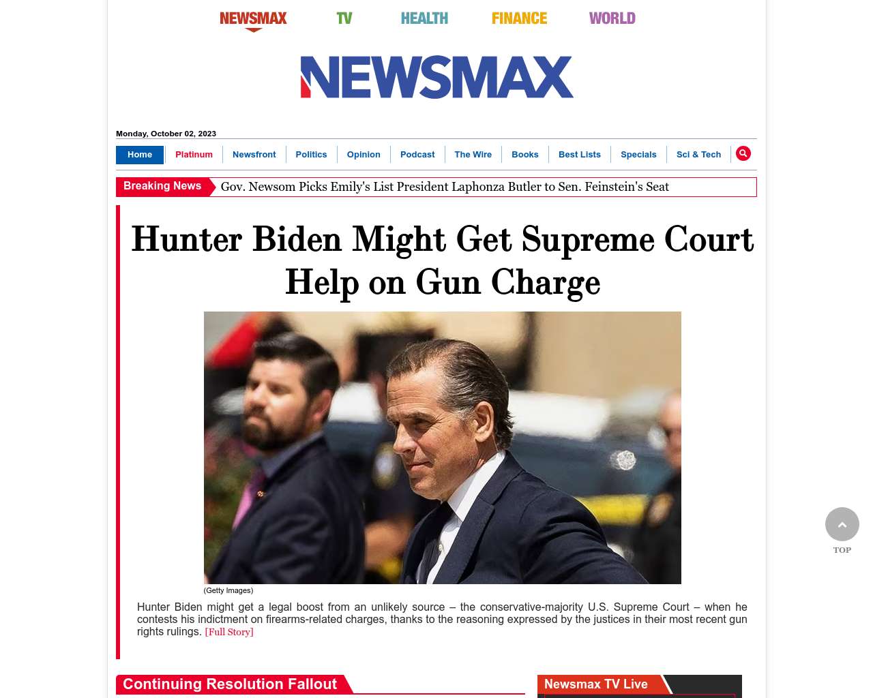
Task: Open the Politics section
Action: pyautogui.click(x=311, y=155)
